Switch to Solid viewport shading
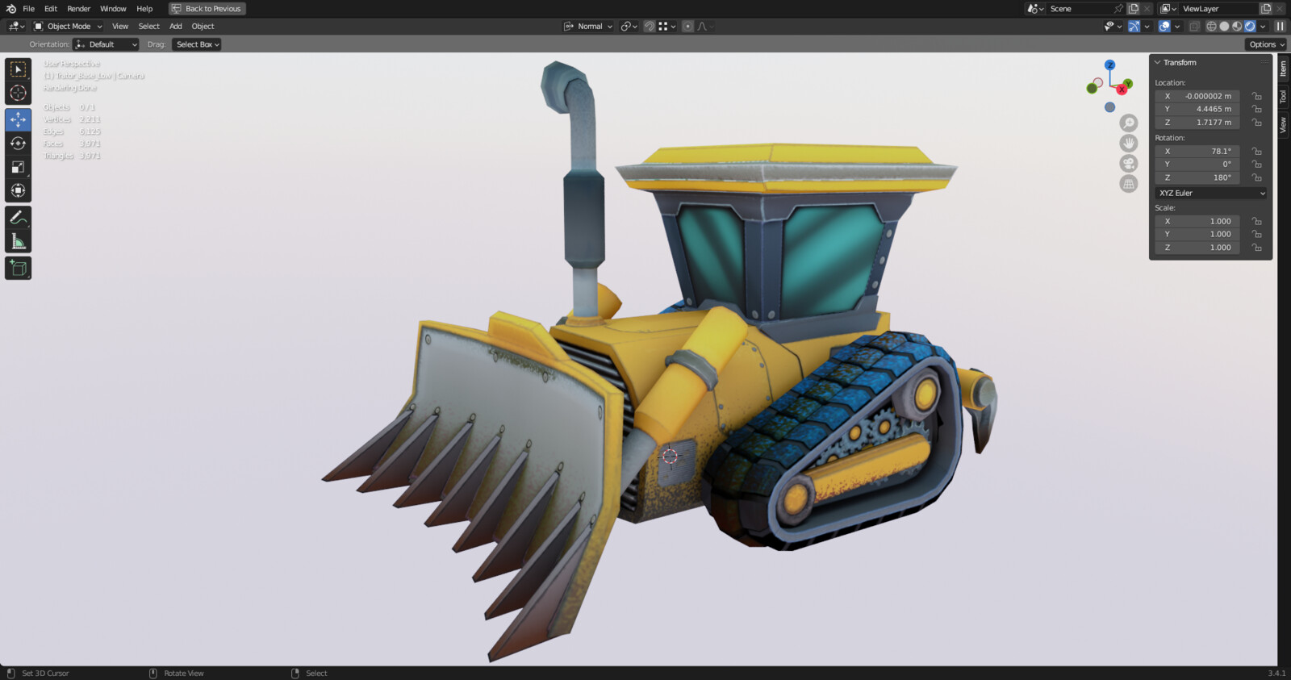Image resolution: width=1291 pixels, height=680 pixels. click(x=1224, y=27)
